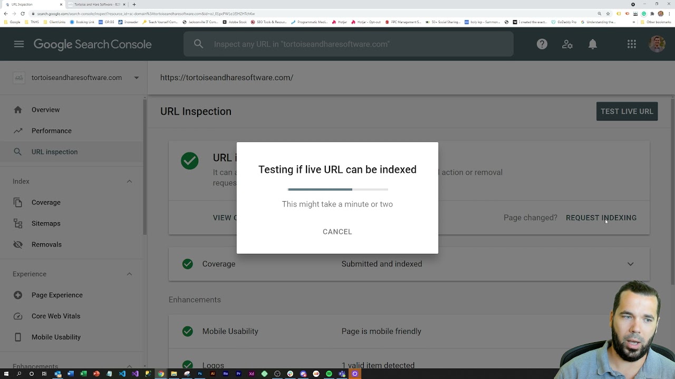Click the Page Experience plus-circle icon
This screenshot has width=675, height=379.
[x=18, y=295]
